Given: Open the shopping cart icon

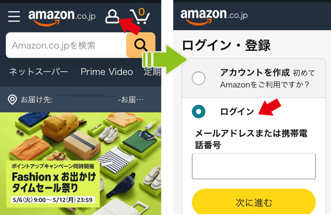Looking at the screenshot, I should (x=140, y=16).
